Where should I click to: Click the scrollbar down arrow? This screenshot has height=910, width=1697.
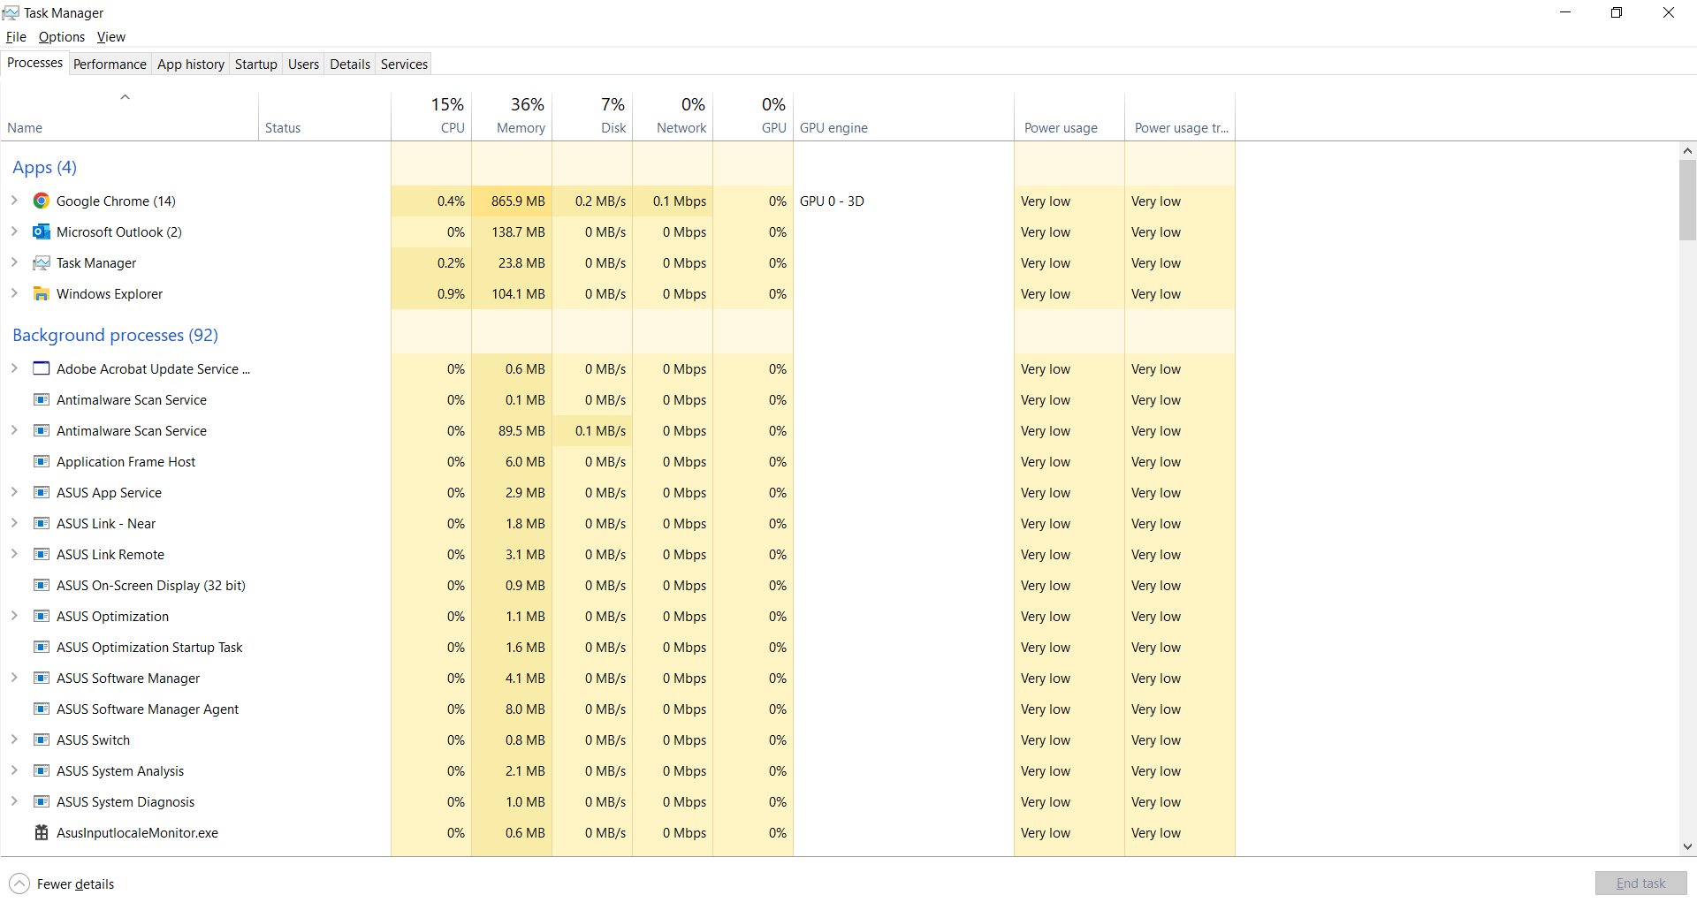click(x=1687, y=846)
